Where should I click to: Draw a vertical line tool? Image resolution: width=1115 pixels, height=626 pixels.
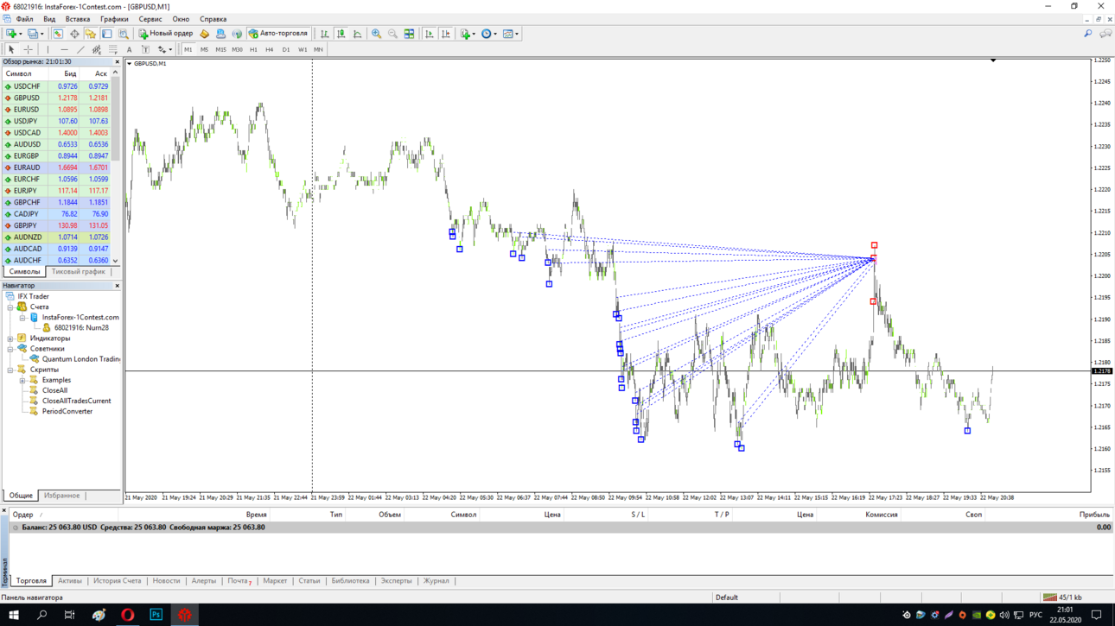pyautogui.click(x=48, y=49)
